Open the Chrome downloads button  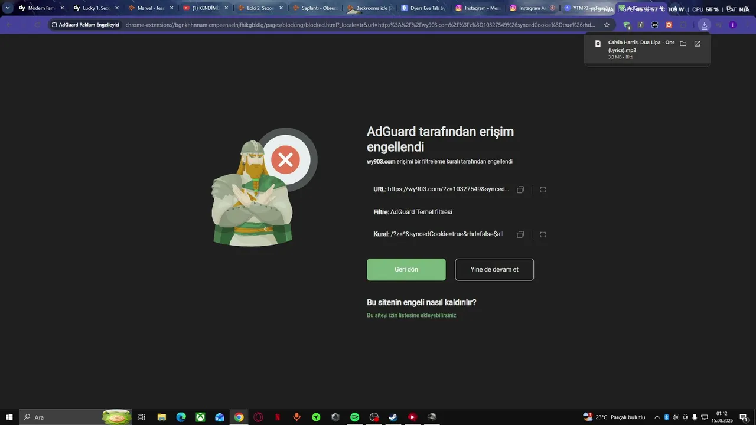click(x=704, y=25)
